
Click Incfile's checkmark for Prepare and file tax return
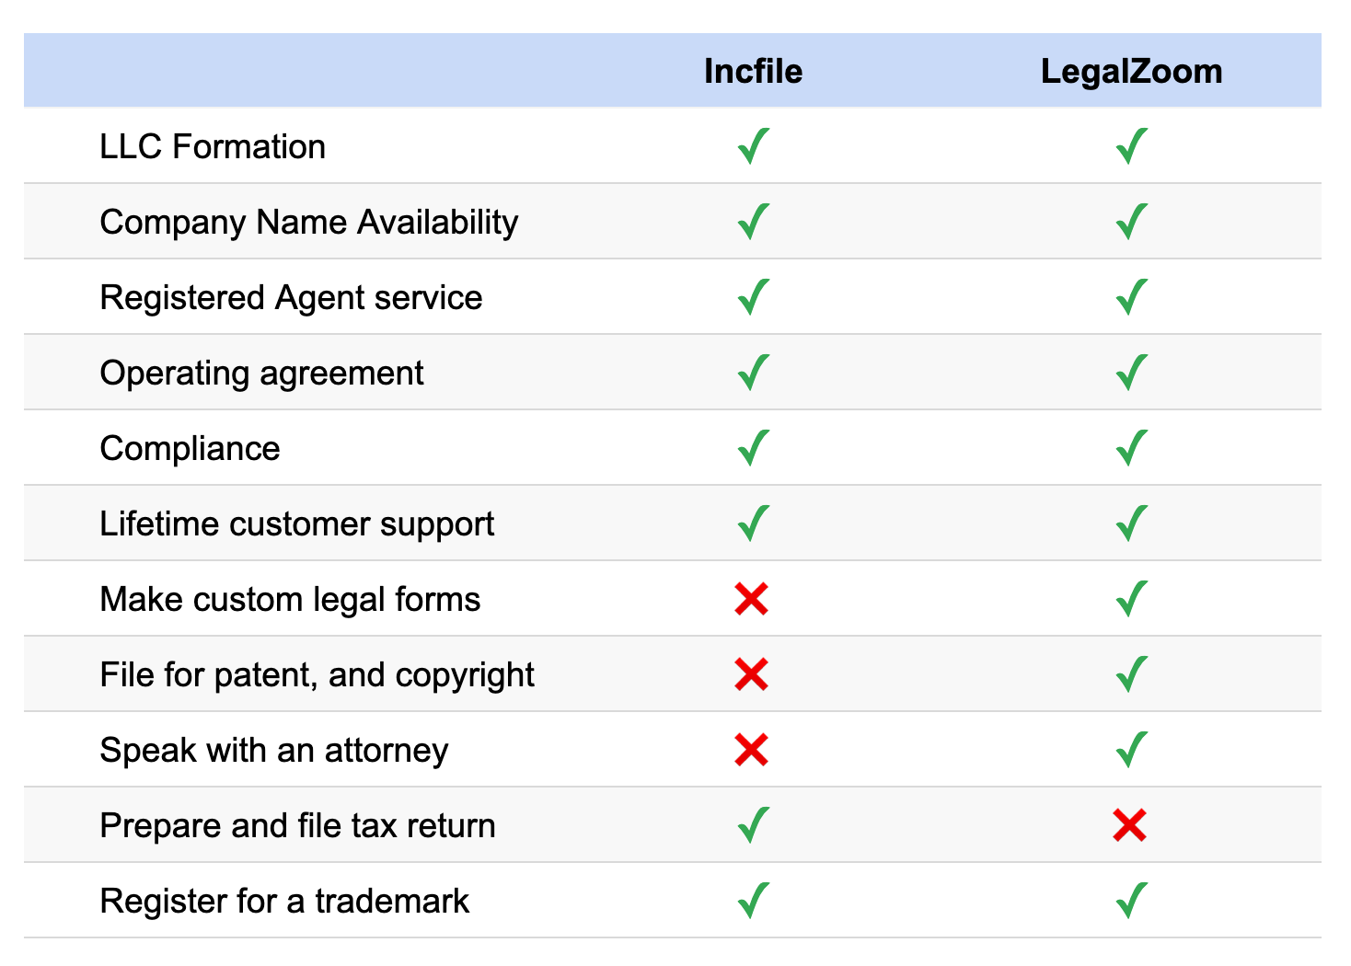click(753, 825)
